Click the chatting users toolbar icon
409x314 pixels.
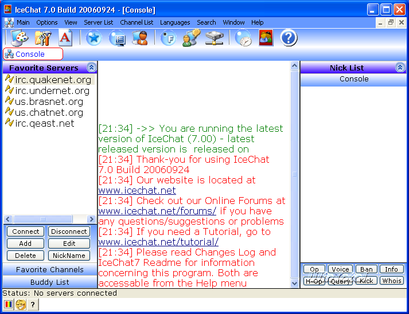[191, 38]
